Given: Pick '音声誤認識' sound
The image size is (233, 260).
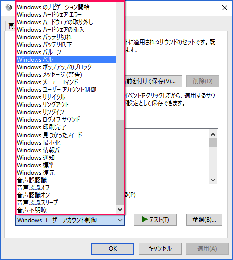Looking at the screenshot, I should pos(66,180).
